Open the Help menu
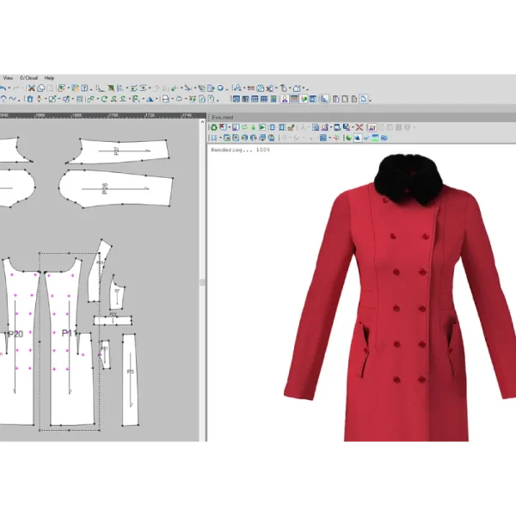The image size is (516, 516). point(49,78)
